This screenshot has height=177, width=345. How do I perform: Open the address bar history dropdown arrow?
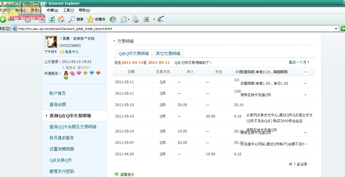pos(336,28)
